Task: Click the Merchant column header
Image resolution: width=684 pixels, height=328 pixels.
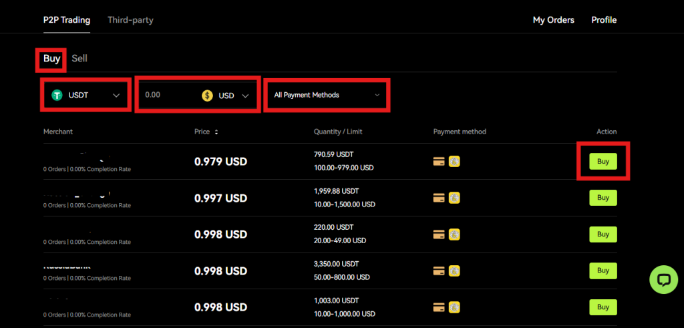Action: (58, 132)
